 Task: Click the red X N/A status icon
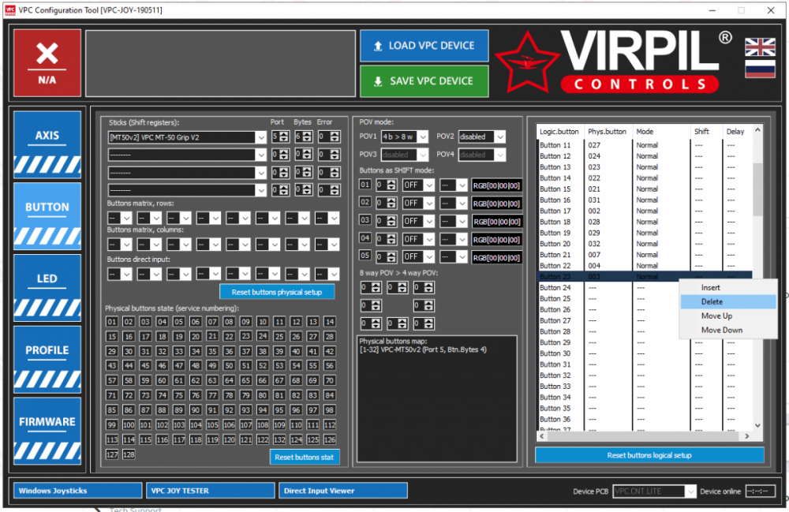[47, 62]
